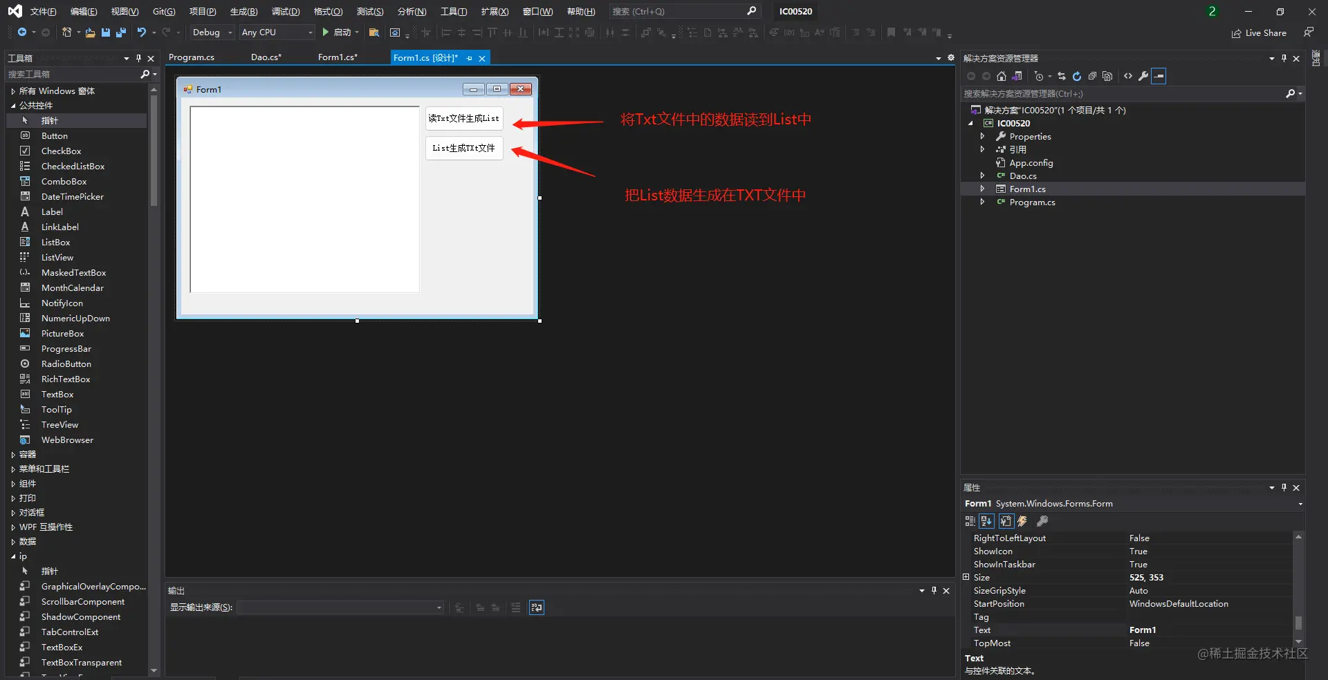Expand the Dao.cs node in Solution Explorer
1328x680 pixels.
click(982, 176)
